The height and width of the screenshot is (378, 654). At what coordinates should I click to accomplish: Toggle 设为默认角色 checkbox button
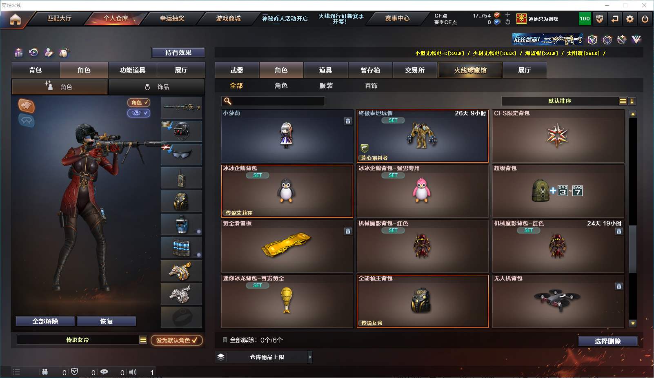pos(177,340)
